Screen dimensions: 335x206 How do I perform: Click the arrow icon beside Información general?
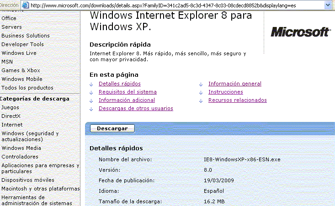pos(201,85)
